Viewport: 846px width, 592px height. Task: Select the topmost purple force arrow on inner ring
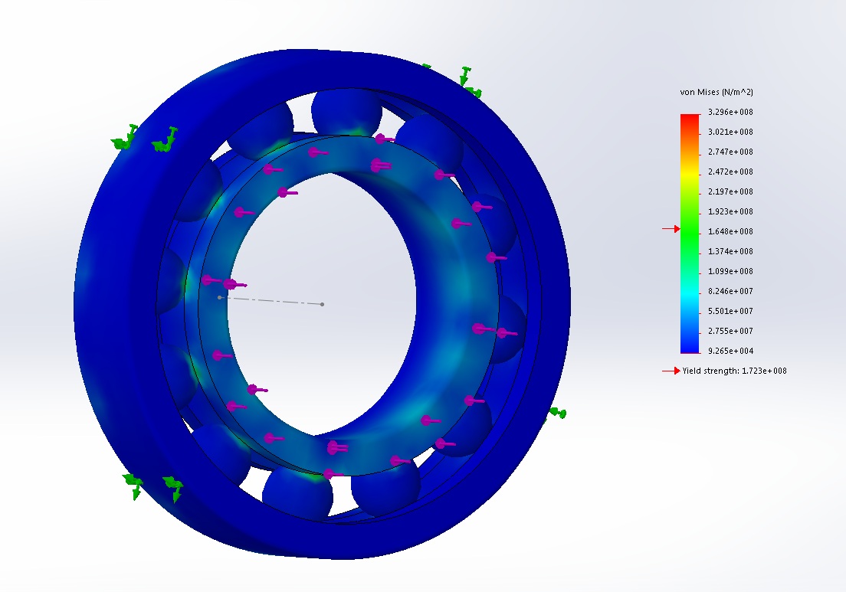383,139
